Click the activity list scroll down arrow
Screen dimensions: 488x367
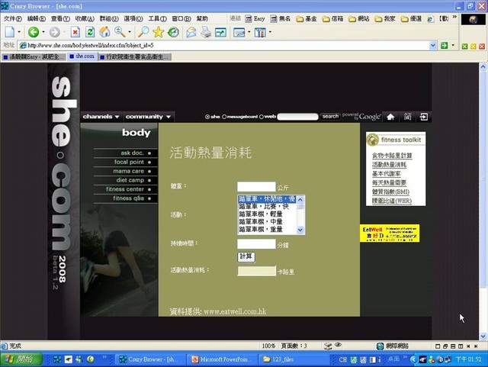(300, 230)
